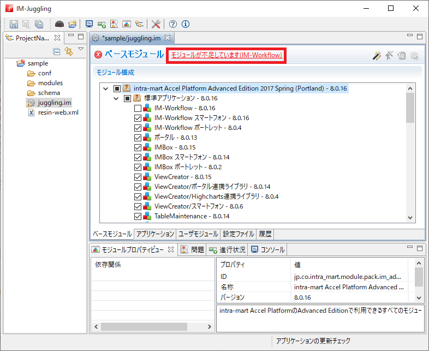Uncheck IM-Workflow スマートフォン checkbox
The width and height of the screenshot is (429, 351).
[138, 118]
